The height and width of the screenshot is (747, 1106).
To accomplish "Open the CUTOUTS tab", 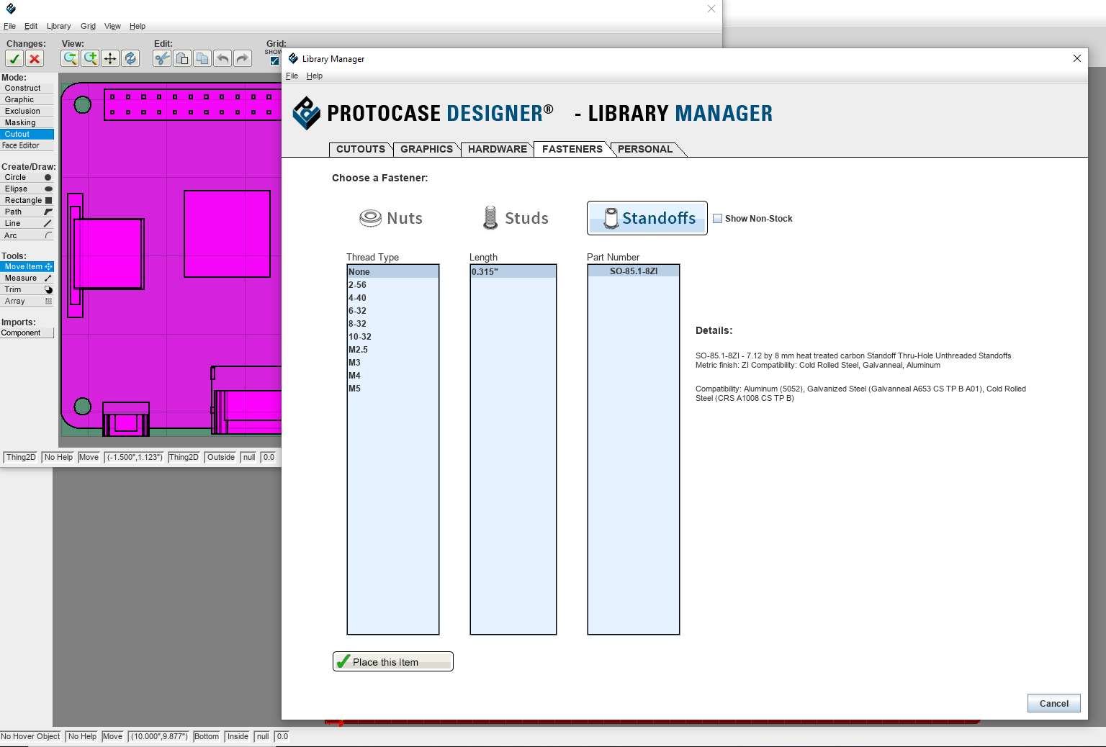I will coord(360,149).
